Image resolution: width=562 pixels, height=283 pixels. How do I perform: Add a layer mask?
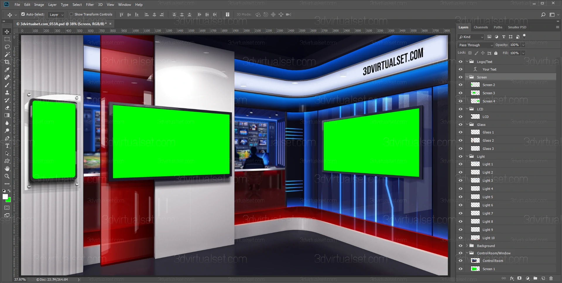point(519,278)
